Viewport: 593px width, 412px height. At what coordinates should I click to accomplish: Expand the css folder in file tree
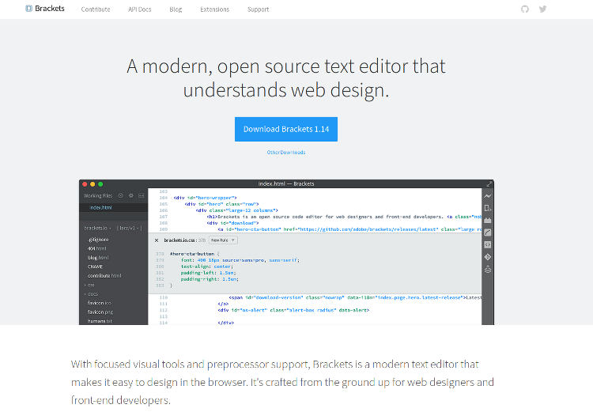point(89,285)
